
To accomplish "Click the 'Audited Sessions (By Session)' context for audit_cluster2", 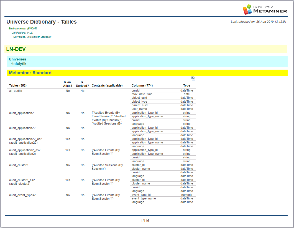I will click(x=107, y=167).
